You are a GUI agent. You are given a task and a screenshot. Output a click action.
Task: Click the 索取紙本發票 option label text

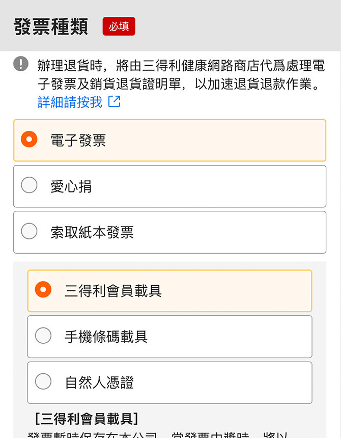92,232
